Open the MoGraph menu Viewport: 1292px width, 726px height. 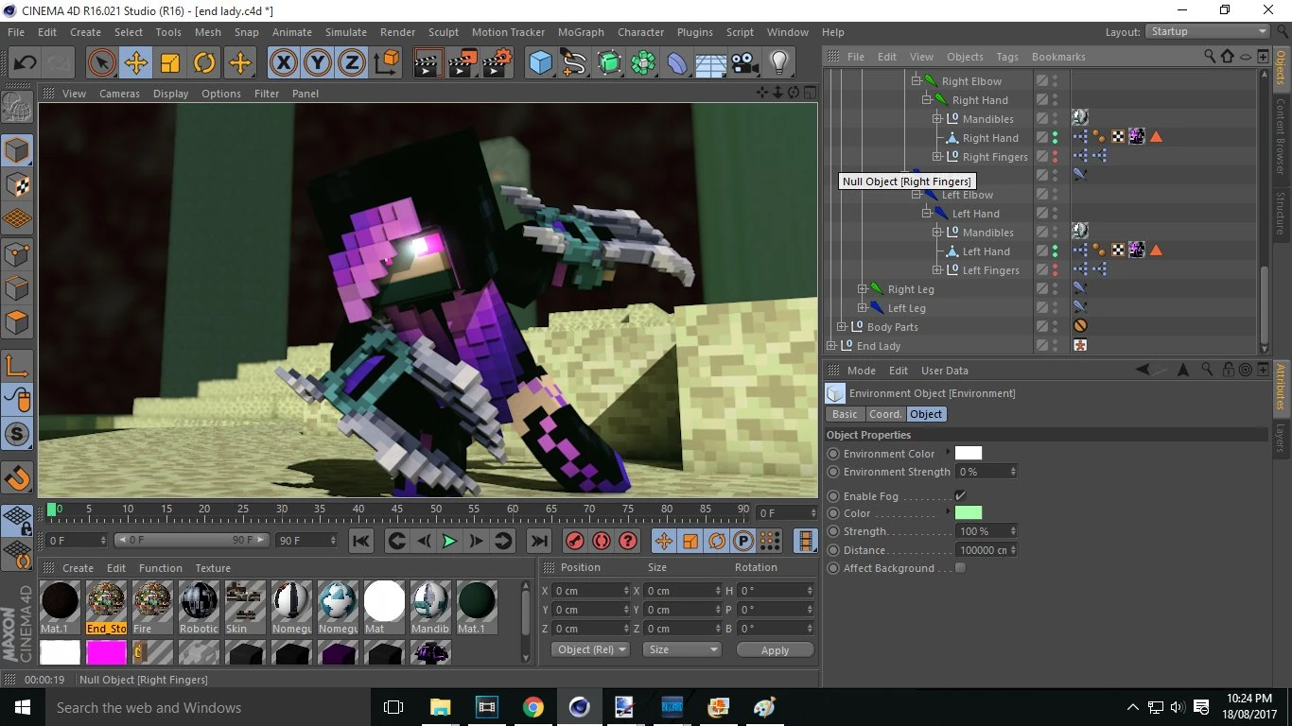[581, 32]
